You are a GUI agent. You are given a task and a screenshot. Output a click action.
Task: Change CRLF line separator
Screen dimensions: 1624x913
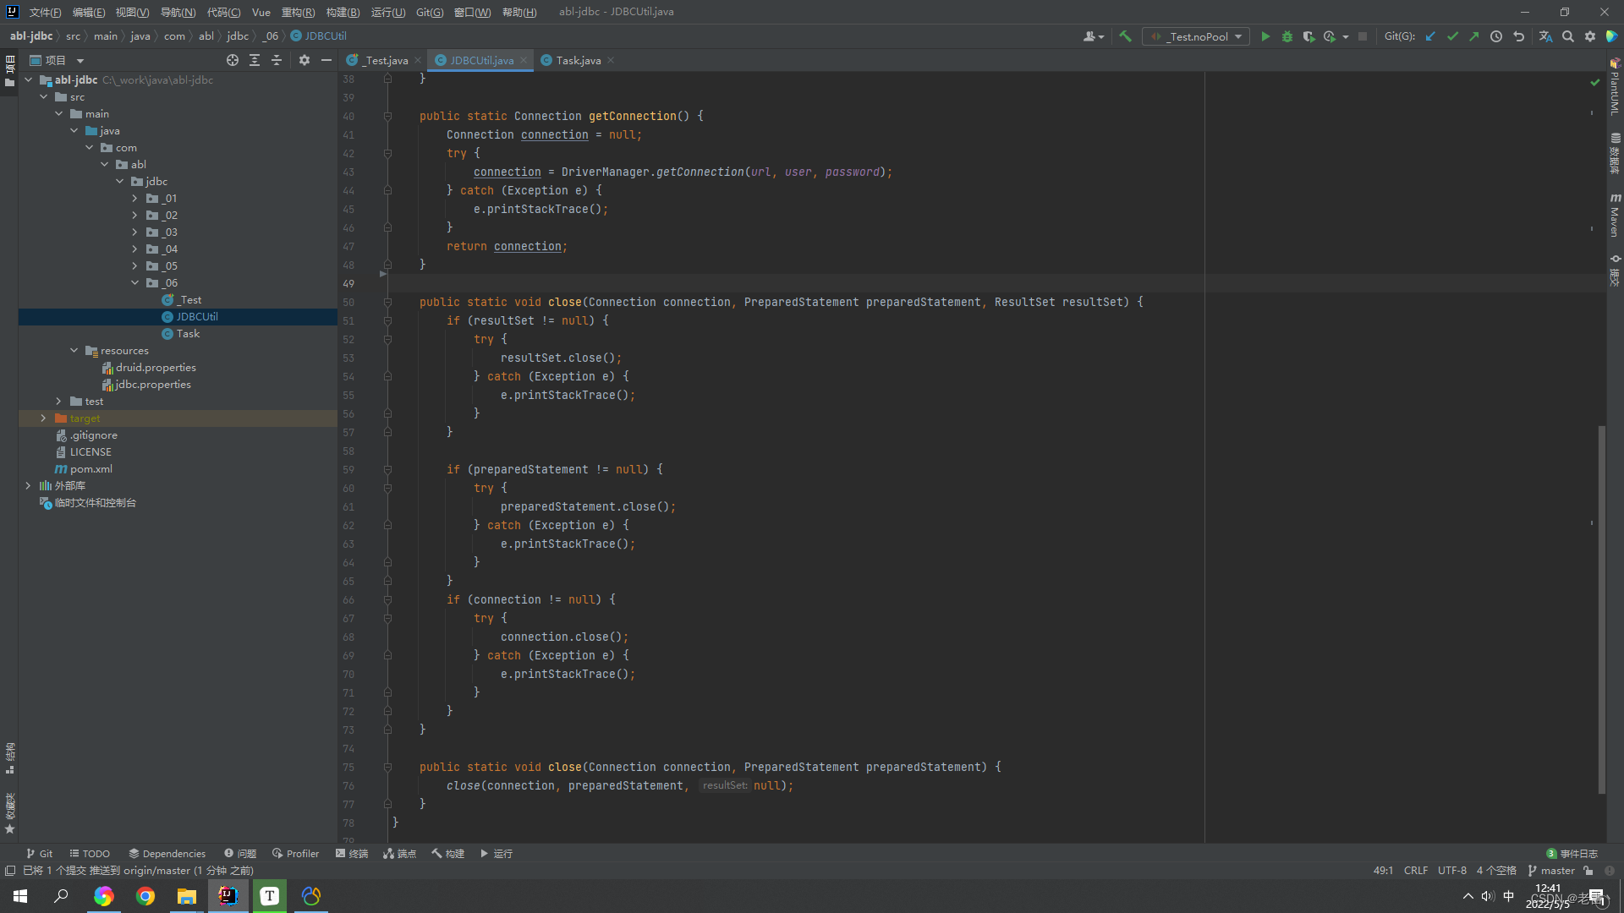tap(1416, 870)
